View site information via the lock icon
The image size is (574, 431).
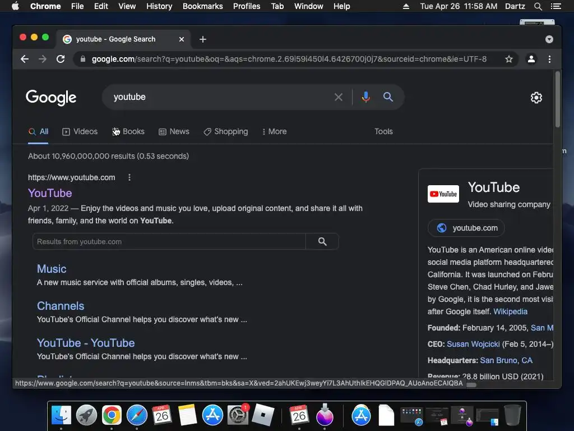pyautogui.click(x=83, y=59)
